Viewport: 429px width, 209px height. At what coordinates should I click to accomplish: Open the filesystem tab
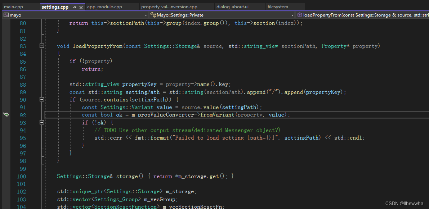click(279, 6)
